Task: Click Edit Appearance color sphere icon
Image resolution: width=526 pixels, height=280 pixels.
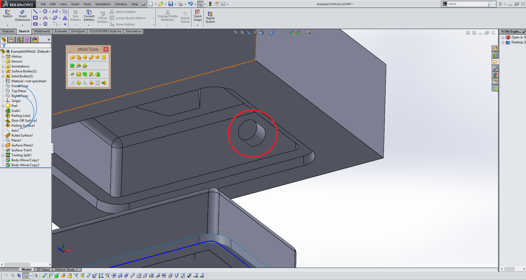Action: pos(292,33)
